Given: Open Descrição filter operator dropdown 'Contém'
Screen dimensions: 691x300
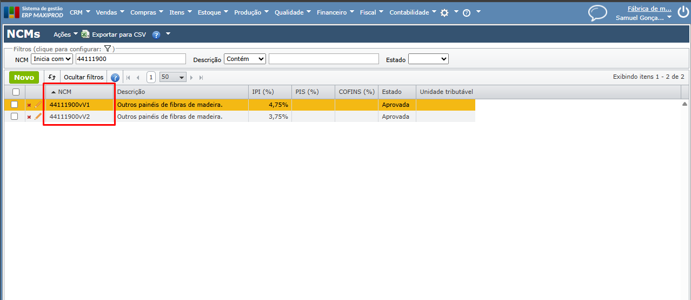Looking at the screenshot, I should click(x=245, y=59).
